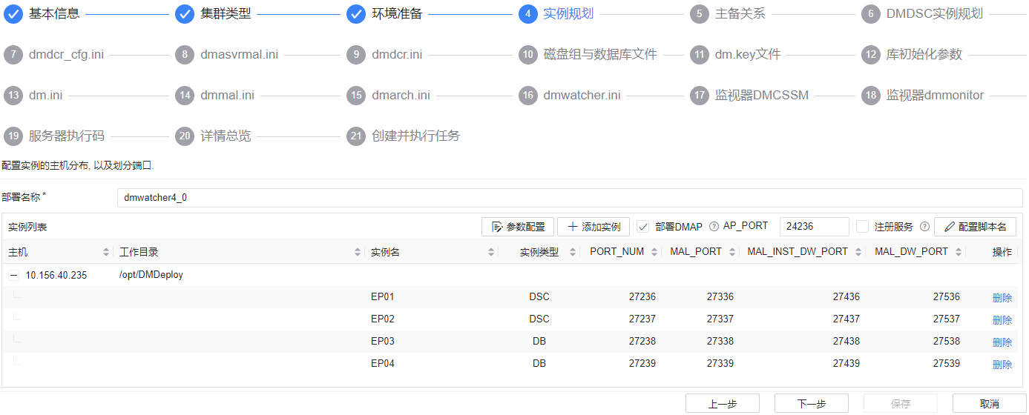Click step 6 circle for DMDSC实例规划
This screenshot has width=1029, height=415.
[x=870, y=14]
